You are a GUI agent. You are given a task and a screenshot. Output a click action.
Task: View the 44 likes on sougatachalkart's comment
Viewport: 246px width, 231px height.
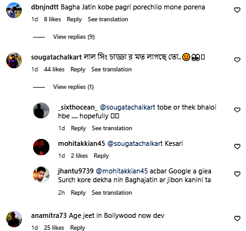54,69
